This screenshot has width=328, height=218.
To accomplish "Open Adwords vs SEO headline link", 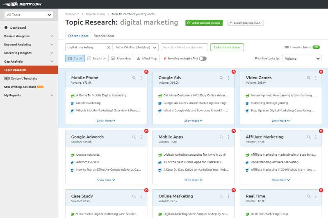I will coord(87,162).
